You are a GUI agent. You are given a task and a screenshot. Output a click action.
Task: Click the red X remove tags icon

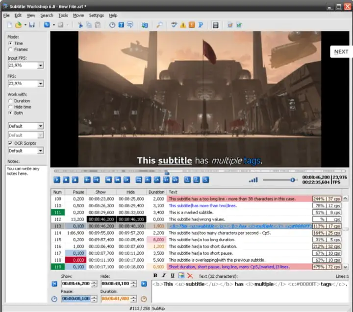(190, 276)
